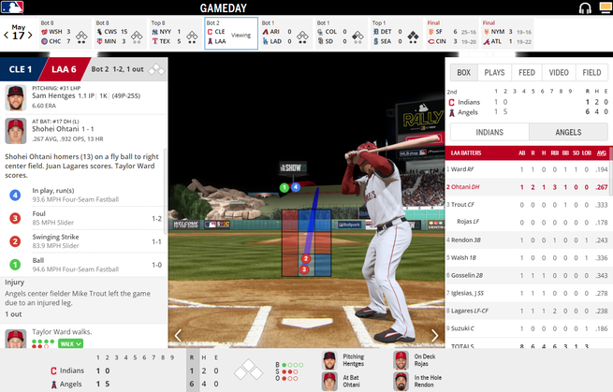613x392 pixels.
Task: Select pitch 2 swinging strike circle
Action: pos(15,241)
